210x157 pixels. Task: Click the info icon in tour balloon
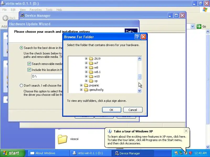point(109,131)
